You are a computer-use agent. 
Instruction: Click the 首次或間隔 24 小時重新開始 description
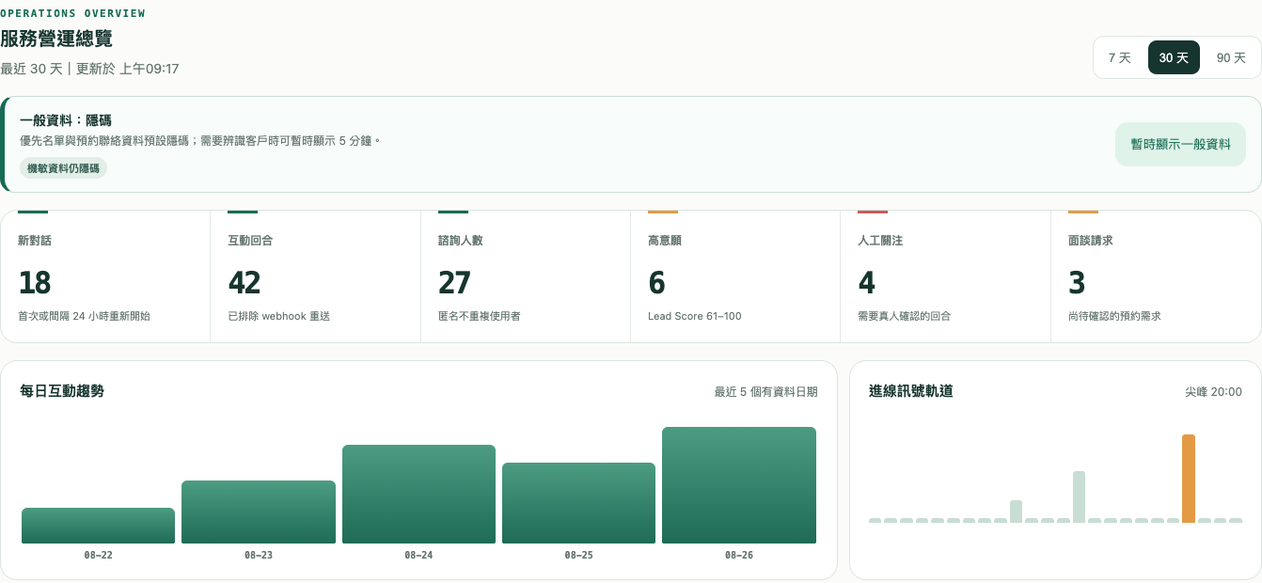point(84,316)
